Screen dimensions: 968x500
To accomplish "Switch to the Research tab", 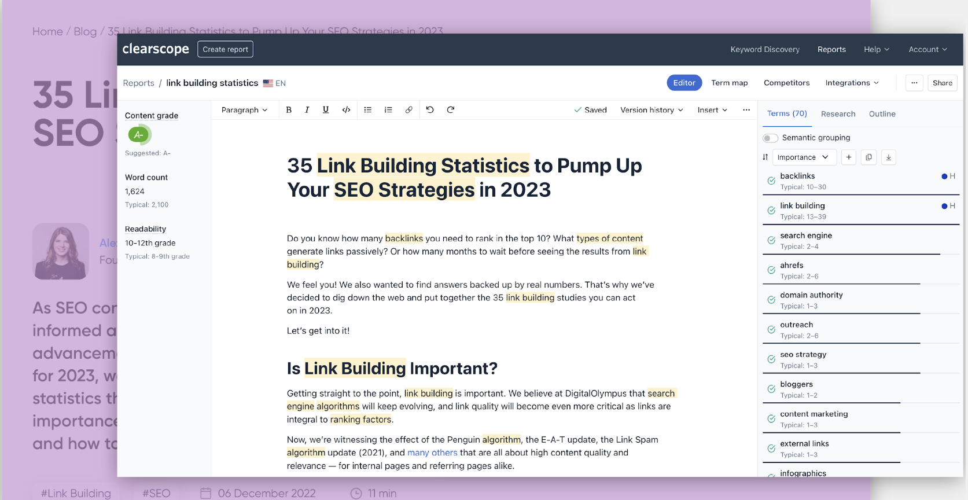I will point(838,114).
